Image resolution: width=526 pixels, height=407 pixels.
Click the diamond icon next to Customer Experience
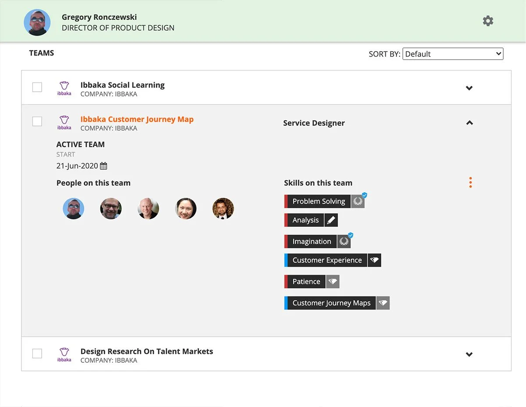[374, 260]
